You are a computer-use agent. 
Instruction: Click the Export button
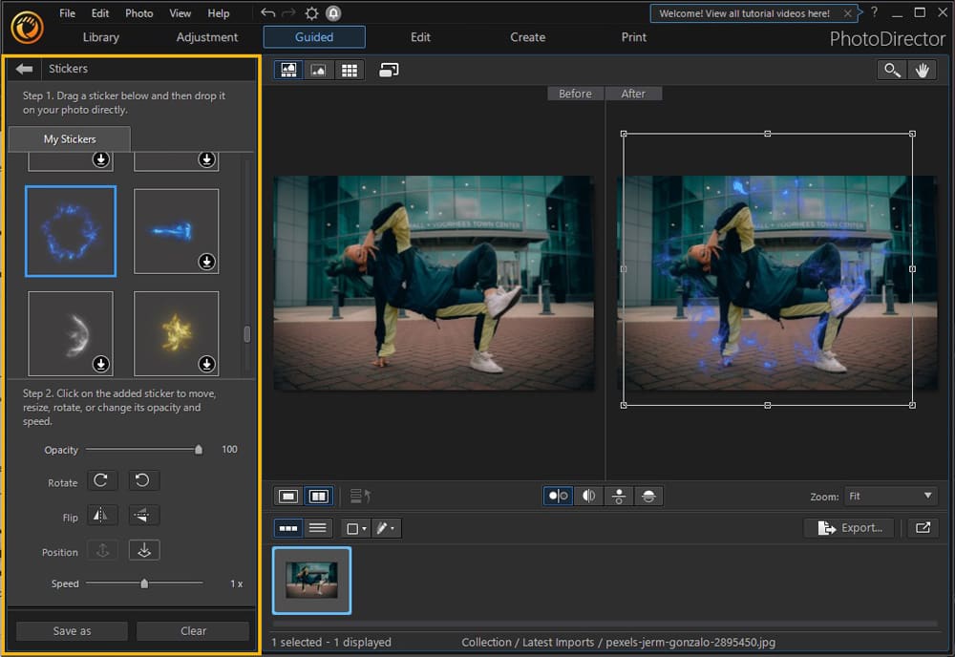[x=848, y=527]
